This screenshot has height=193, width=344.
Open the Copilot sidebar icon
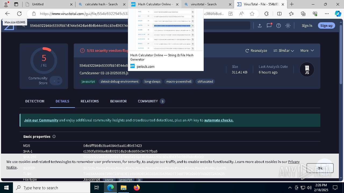[x=338, y=14]
